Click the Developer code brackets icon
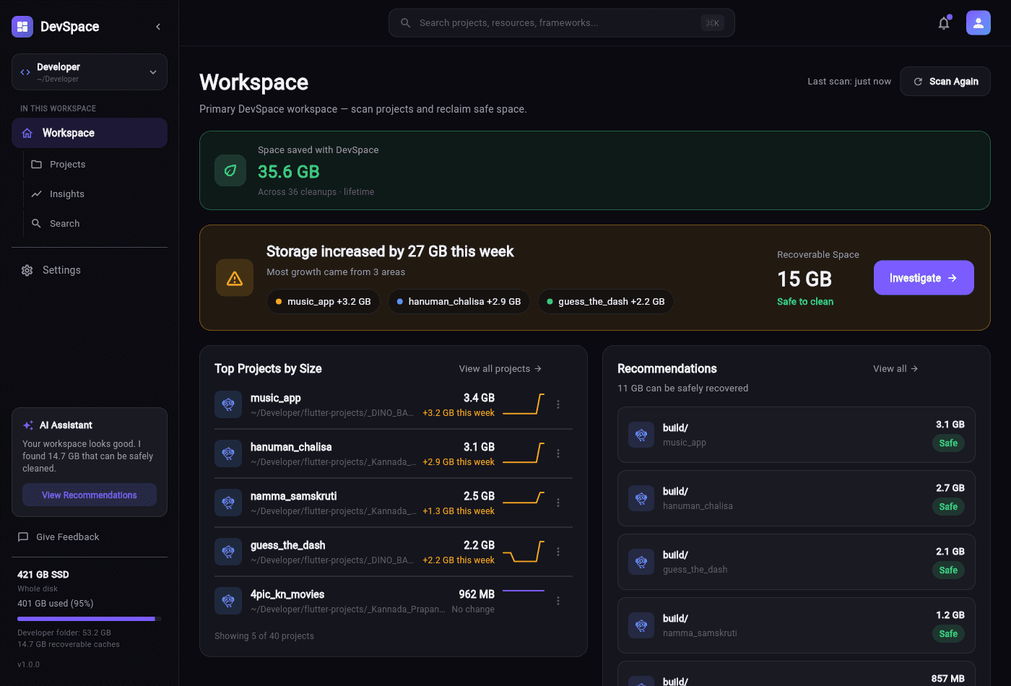The height and width of the screenshot is (686, 1011). click(x=25, y=72)
